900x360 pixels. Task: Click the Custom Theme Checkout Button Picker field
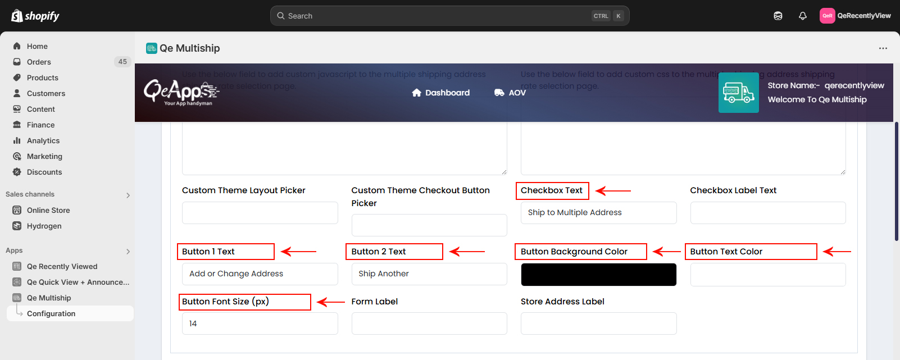coord(429,225)
